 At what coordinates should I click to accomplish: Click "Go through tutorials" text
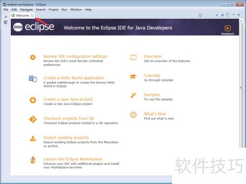pos(158,80)
